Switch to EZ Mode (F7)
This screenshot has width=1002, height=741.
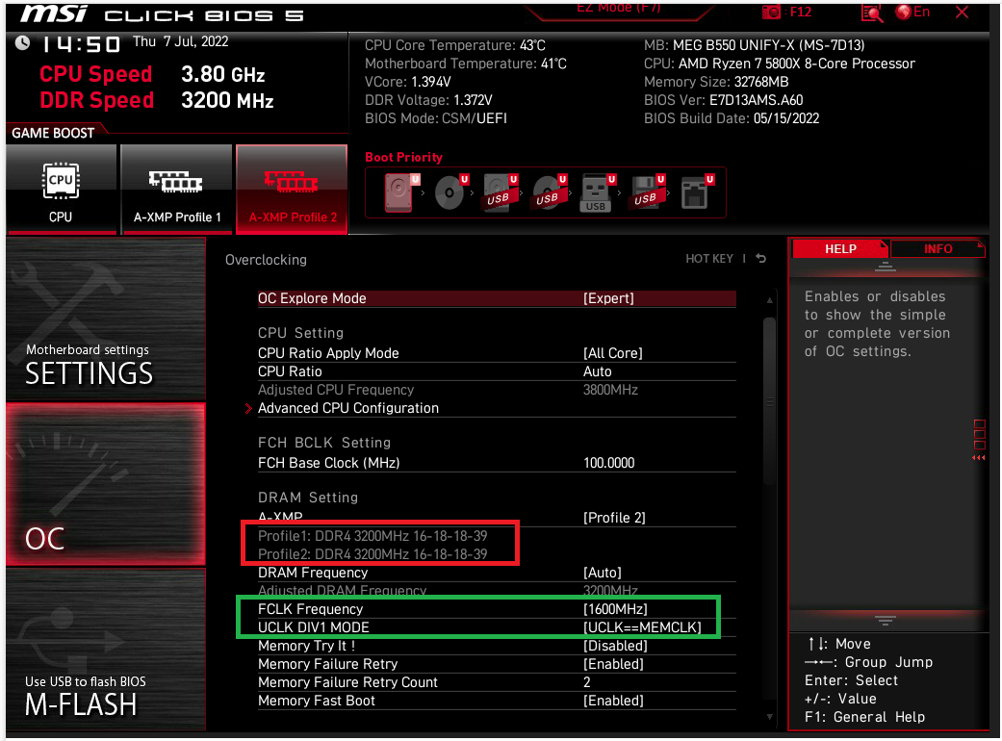[x=618, y=9]
